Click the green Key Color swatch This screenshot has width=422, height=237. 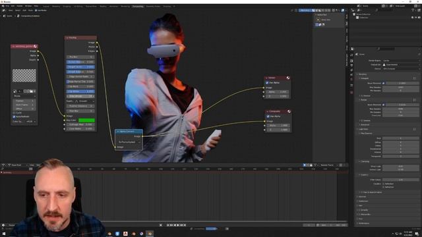point(86,120)
